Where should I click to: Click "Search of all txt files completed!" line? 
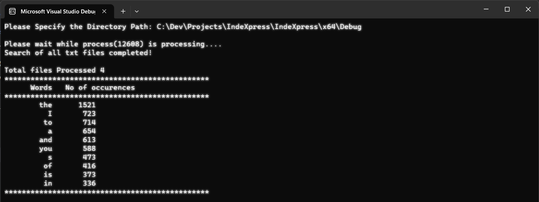click(78, 53)
